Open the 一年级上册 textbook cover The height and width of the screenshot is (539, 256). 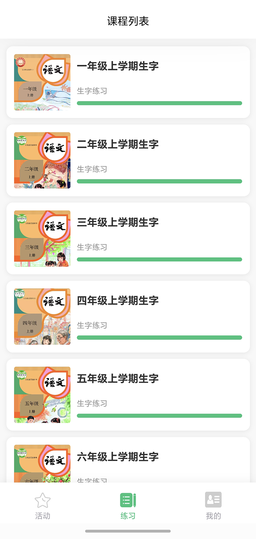[42, 82]
